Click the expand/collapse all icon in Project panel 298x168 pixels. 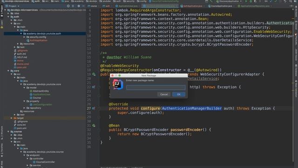(x=73, y=6)
